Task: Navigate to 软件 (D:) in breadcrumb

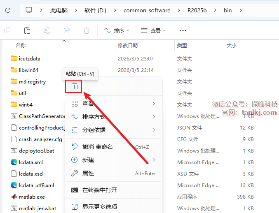Action: (x=95, y=10)
